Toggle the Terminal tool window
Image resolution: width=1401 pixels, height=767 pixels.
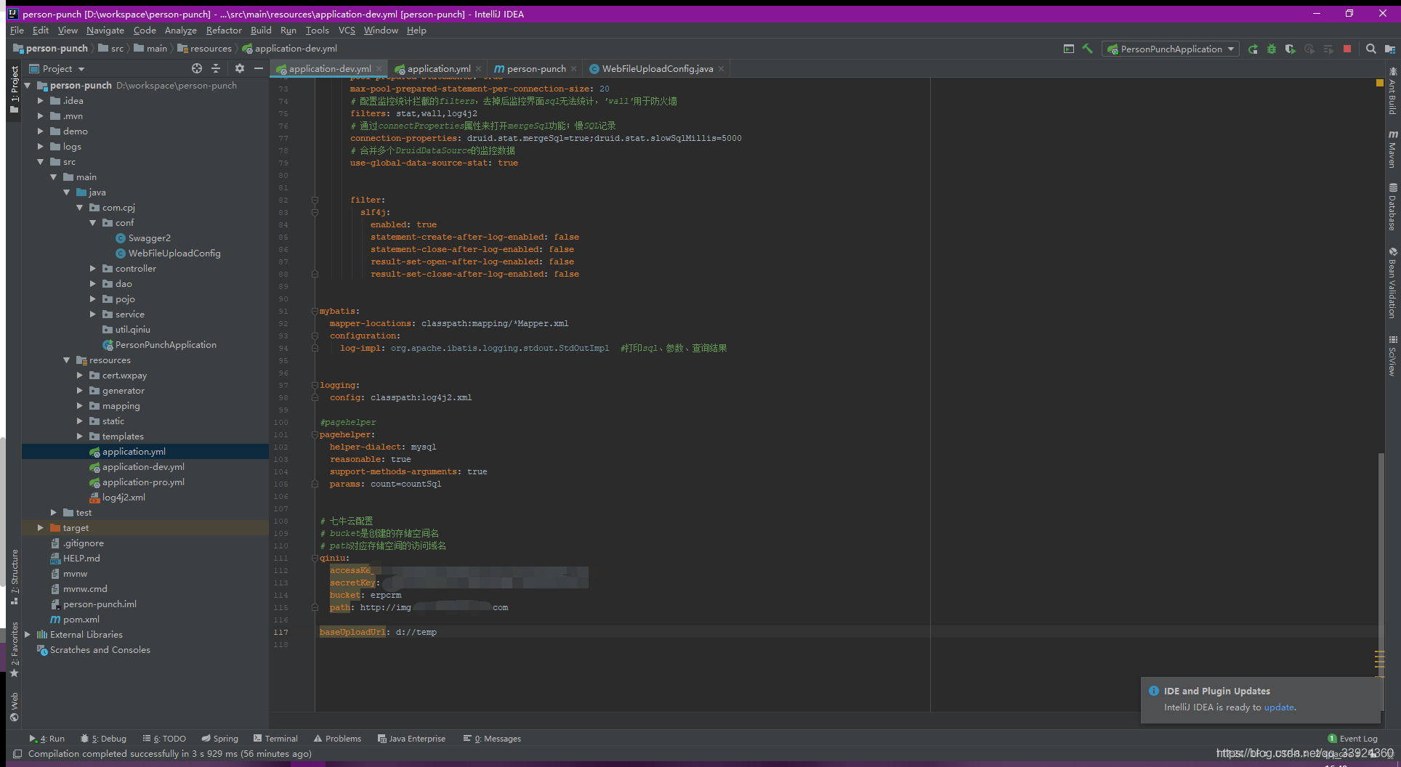coord(275,739)
